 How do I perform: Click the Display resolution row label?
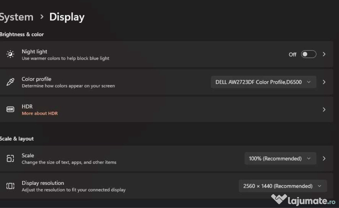(x=43, y=183)
